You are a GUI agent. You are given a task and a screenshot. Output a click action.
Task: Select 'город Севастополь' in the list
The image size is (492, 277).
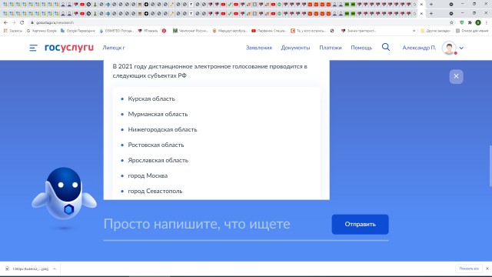pyautogui.click(x=155, y=191)
